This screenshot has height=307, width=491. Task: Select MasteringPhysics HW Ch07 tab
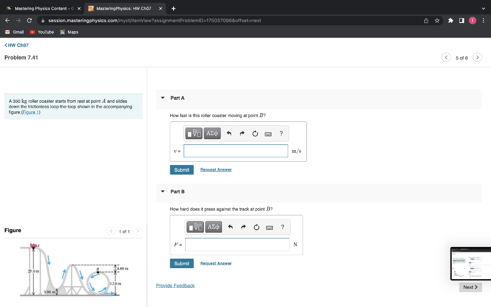124,9
